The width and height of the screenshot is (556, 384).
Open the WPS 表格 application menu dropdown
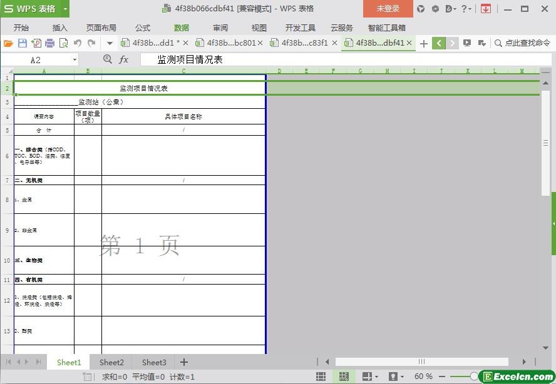tap(65, 9)
